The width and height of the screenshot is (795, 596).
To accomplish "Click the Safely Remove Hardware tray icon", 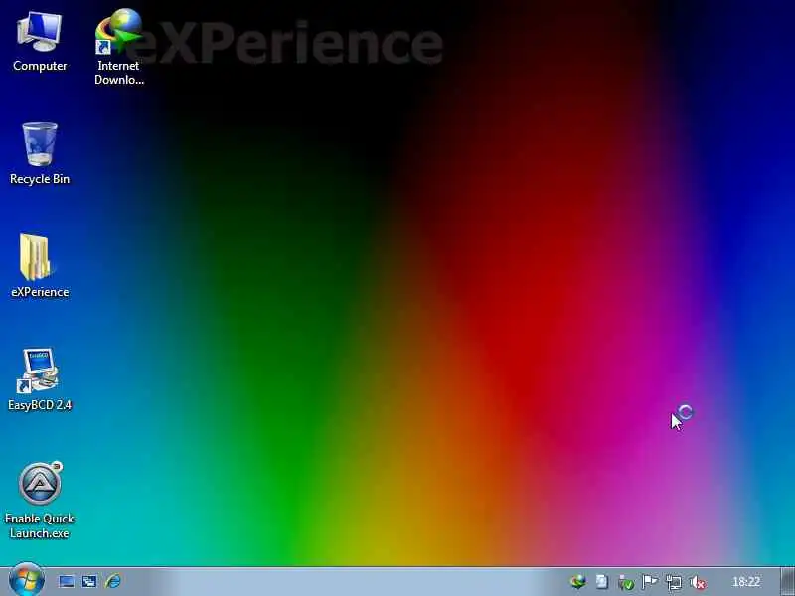I will pos(626,583).
